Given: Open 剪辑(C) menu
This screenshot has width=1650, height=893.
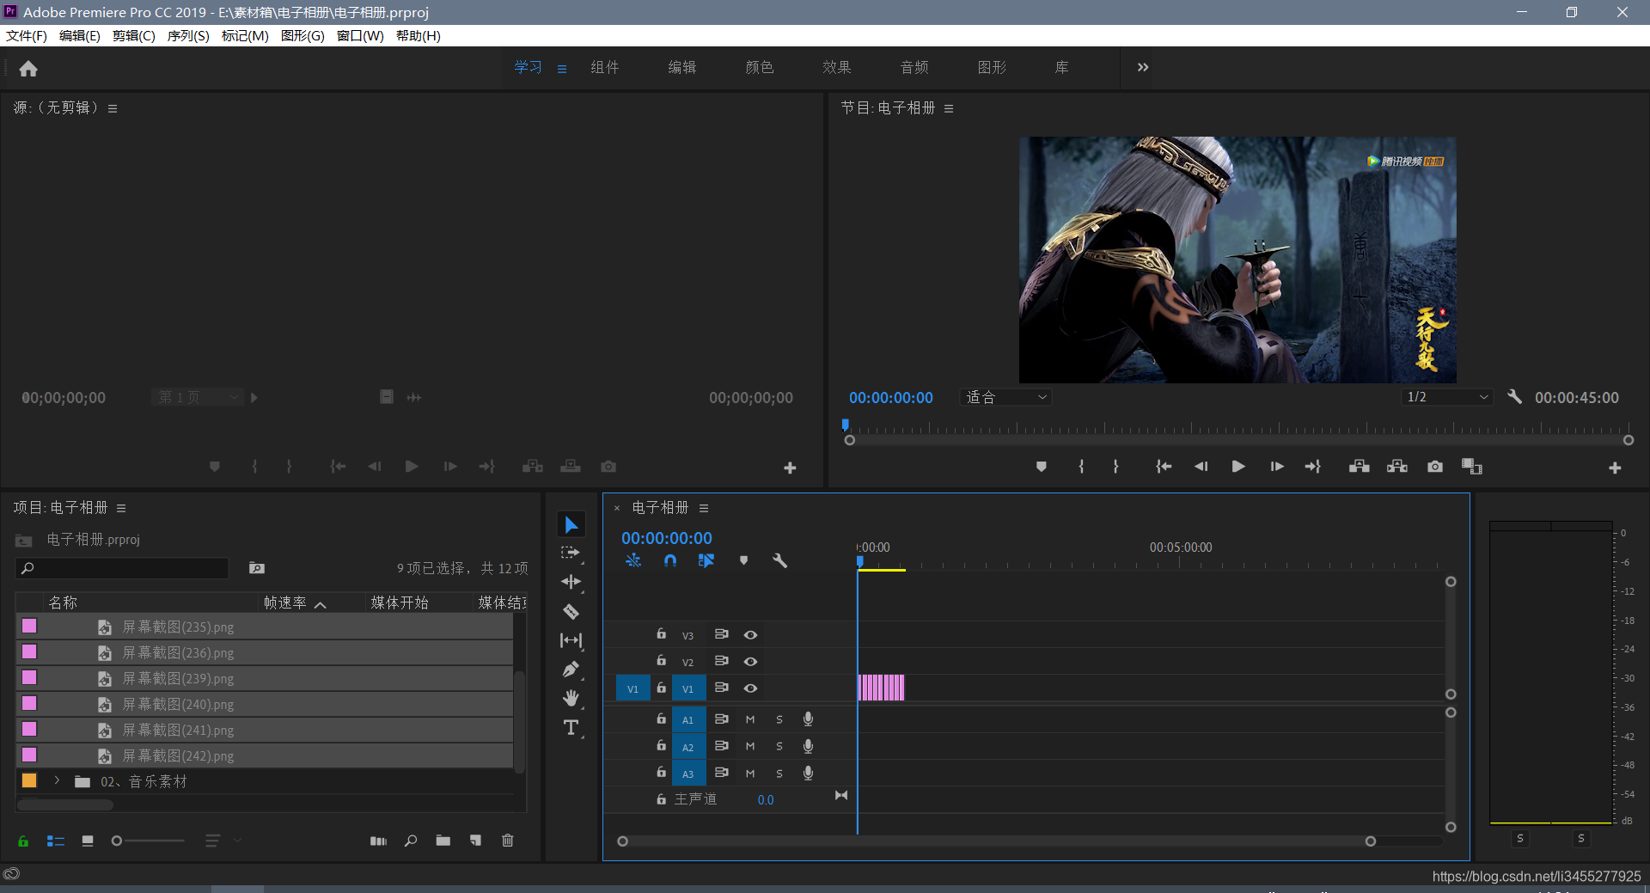Looking at the screenshot, I should click(134, 36).
